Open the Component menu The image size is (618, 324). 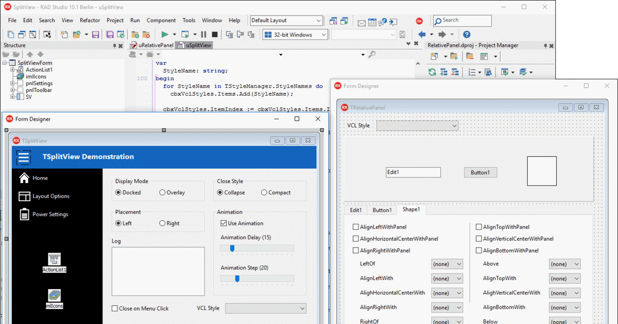[x=161, y=20]
